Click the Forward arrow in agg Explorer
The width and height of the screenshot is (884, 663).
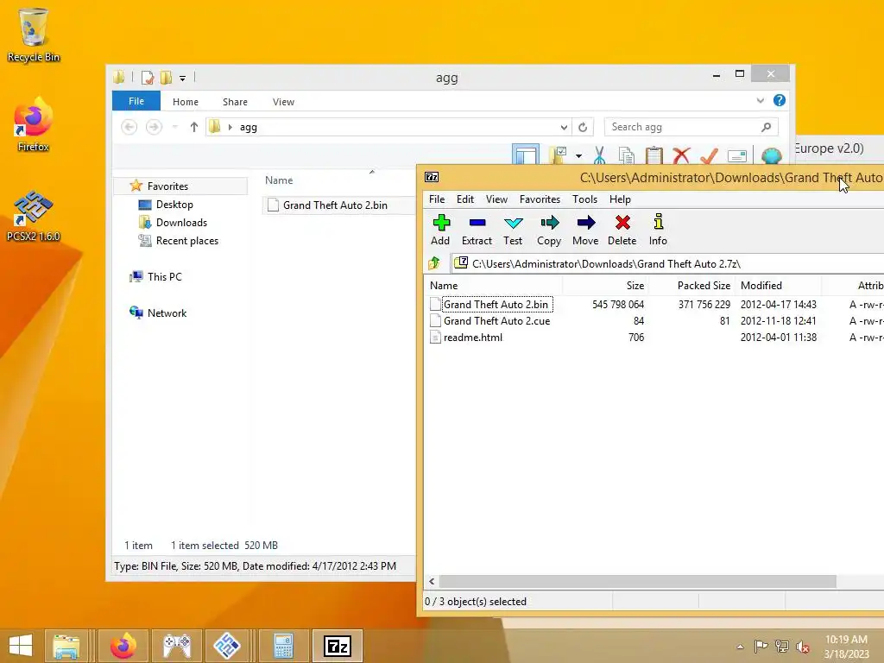point(154,128)
